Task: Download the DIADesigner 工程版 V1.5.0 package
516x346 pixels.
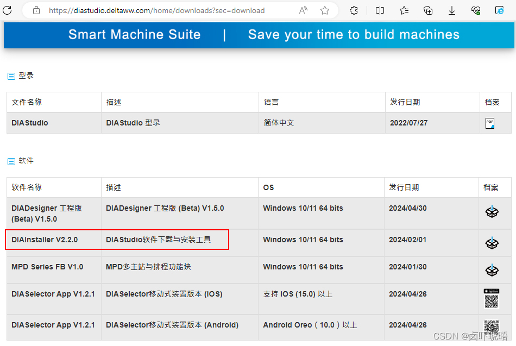Action: pos(492,212)
